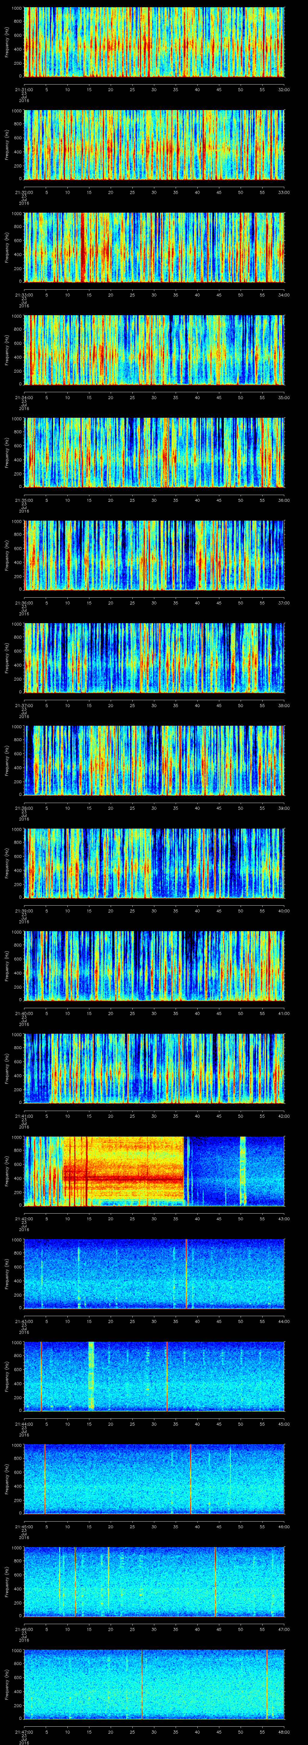308x1745 pixels.
Task: Select the spectrogram panel starting at 21:34:00
Action: tap(154, 350)
